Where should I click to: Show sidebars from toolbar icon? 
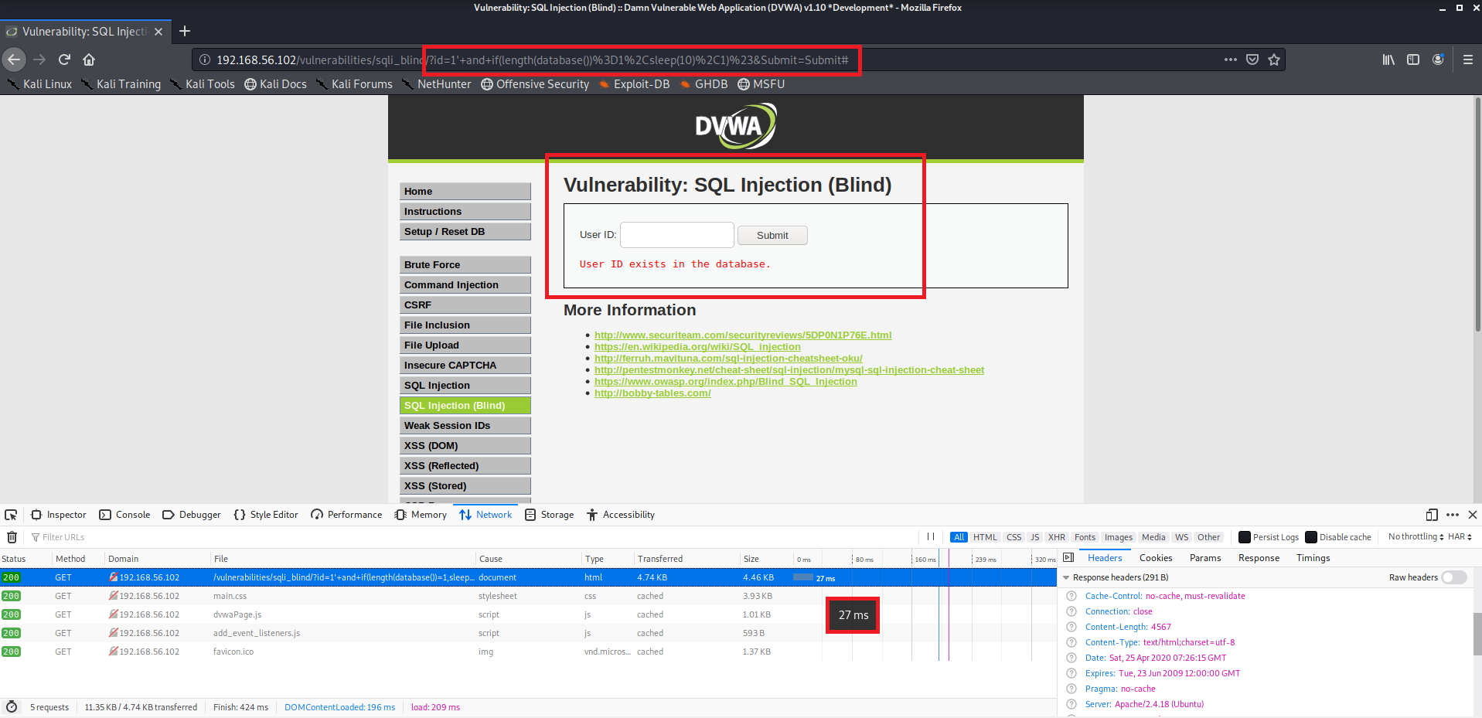coord(1413,60)
